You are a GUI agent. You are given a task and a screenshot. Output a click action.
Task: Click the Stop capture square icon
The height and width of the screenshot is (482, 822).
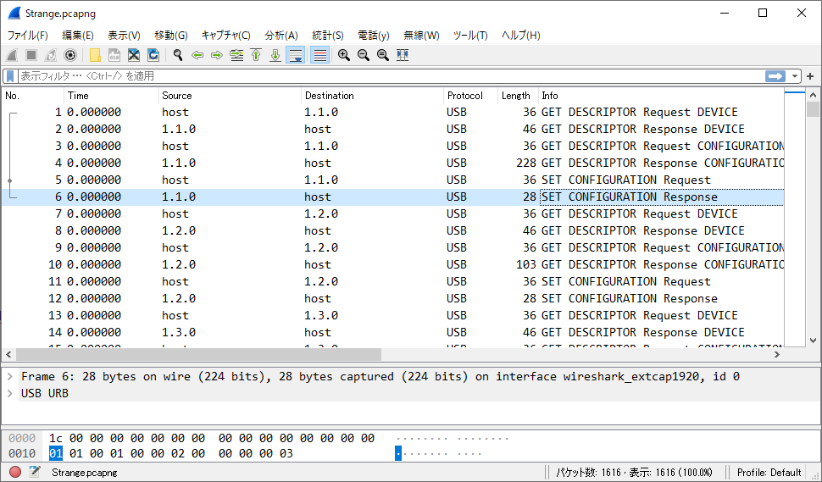pos(31,55)
